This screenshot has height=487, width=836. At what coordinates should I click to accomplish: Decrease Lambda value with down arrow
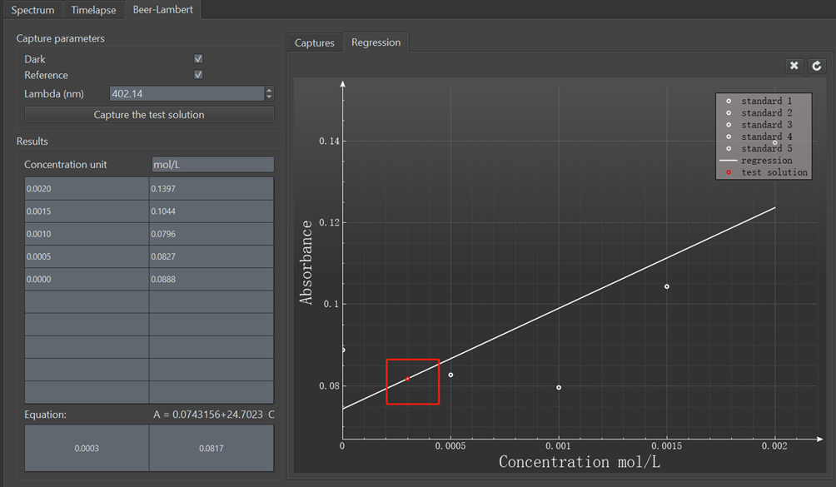[269, 97]
